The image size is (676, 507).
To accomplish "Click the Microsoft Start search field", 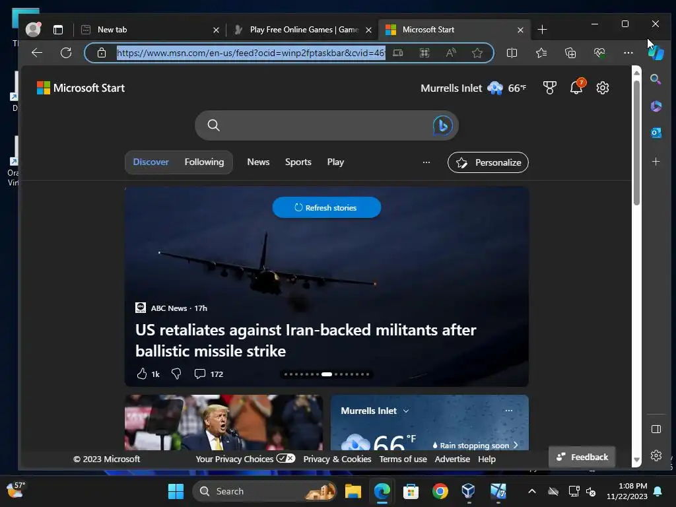I will (327, 125).
